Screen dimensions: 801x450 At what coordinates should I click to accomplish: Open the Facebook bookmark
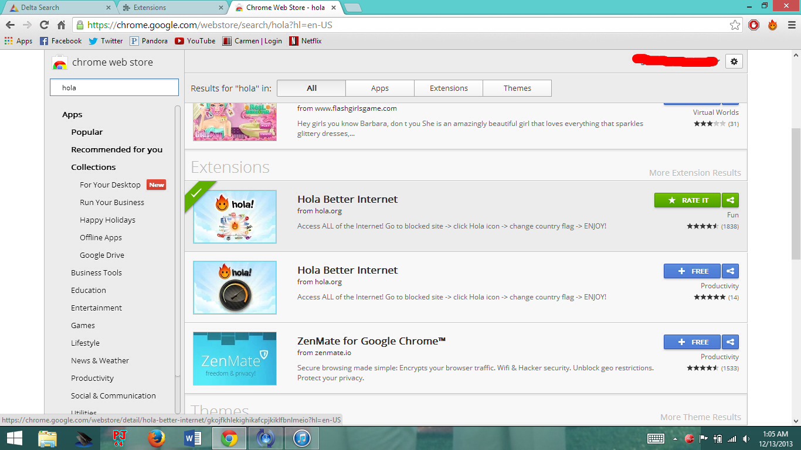pyautogui.click(x=60, y=41)
